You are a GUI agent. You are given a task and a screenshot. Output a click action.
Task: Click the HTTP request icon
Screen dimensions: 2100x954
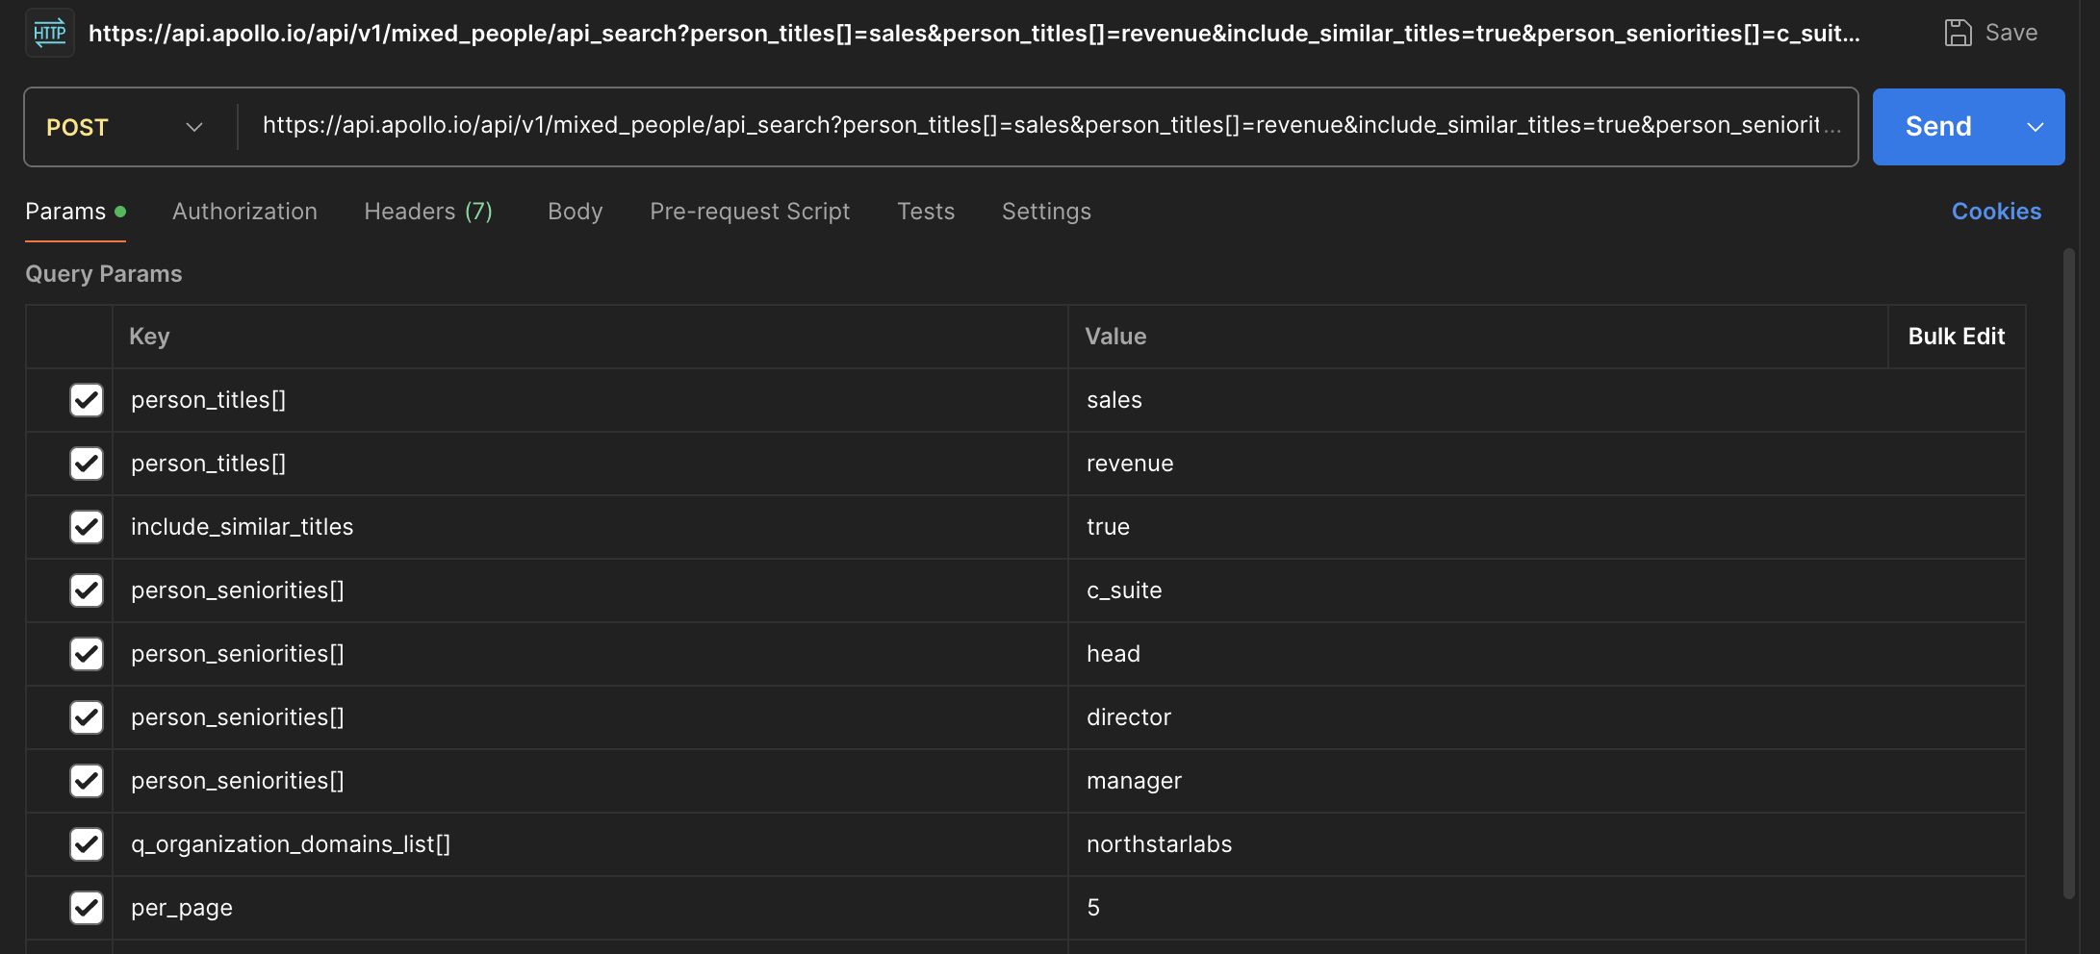coord(50,33)
